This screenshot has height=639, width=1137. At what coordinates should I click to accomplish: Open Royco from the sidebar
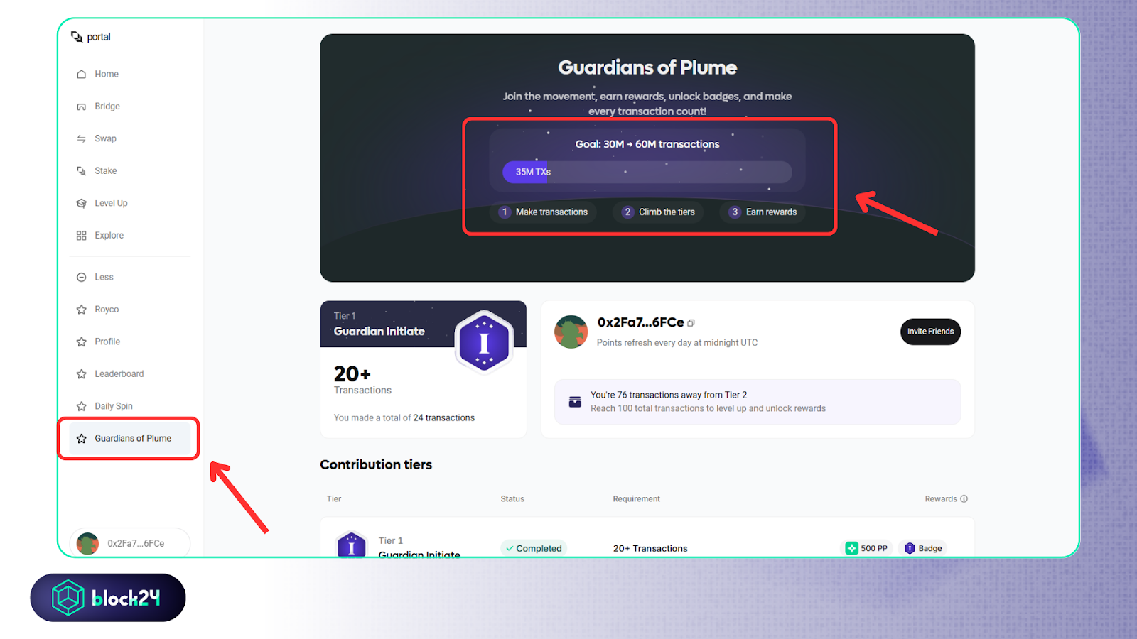pyautogui.click(x=107, y=310)
